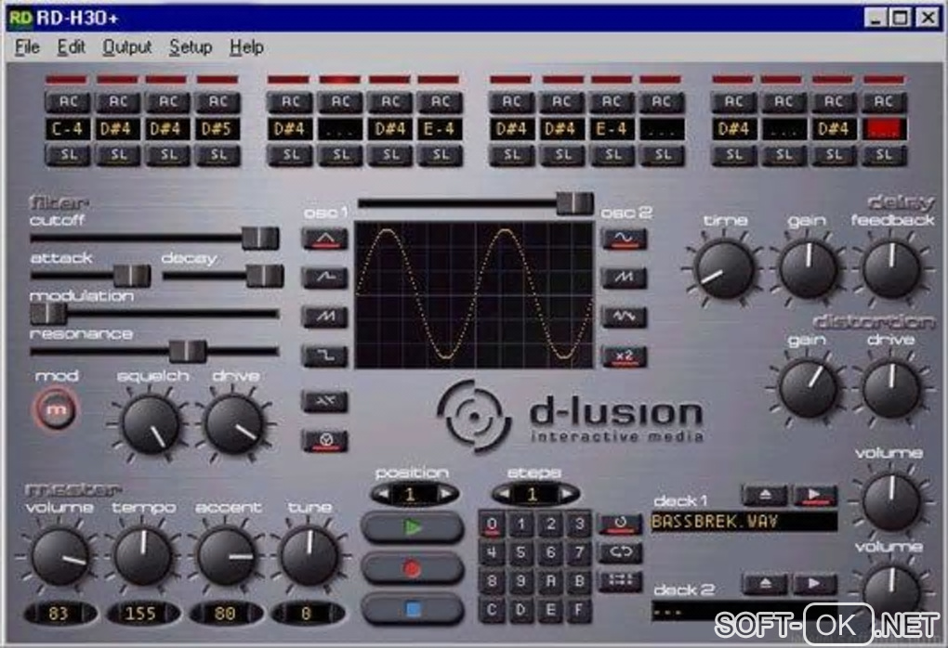Click the D#5 note cell

point(217,129)
